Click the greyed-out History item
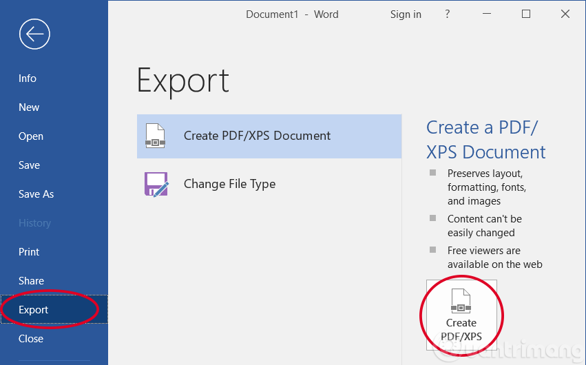The width and height of the screenshot is (586, 365). 34,223
